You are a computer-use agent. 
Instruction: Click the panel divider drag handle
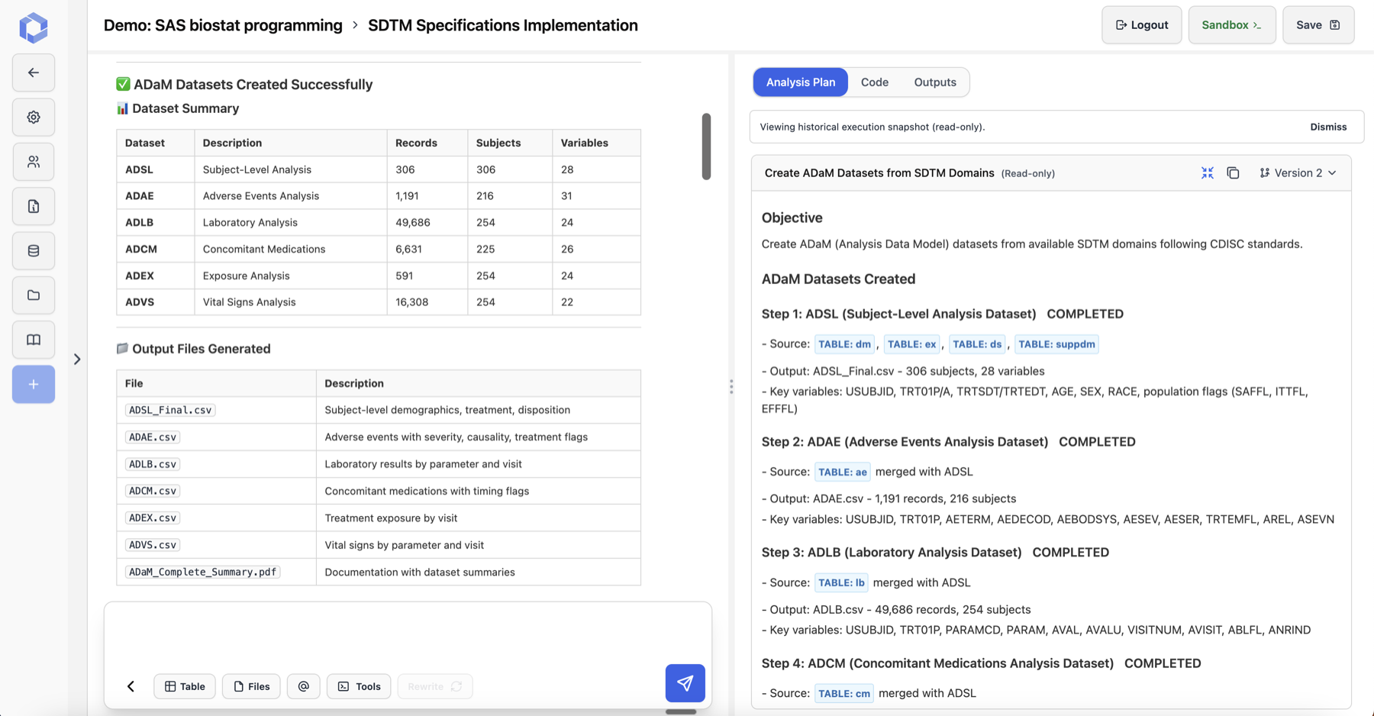(x=731, y=387)
